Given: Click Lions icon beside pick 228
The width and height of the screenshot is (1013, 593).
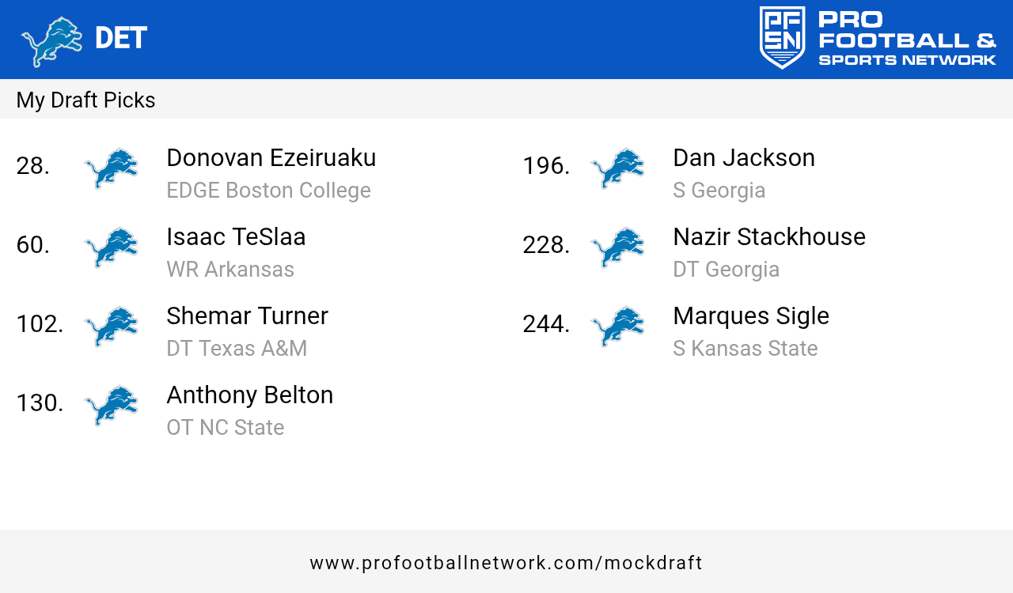Looking at the screenshot, I should point(618,247).
